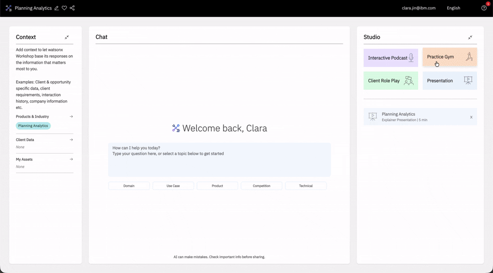Share the workspace using the share icon
This screenshot has width=493, height=273.
72,8
